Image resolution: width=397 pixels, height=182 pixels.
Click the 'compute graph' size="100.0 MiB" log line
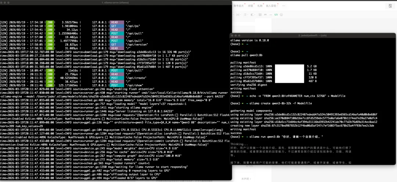pyautogui.click(x=91, y=156)
